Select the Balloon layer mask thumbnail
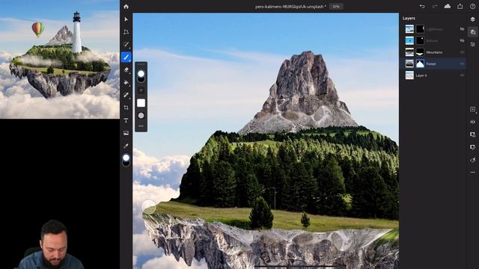The width and height of the screenshot is (479, 269). click(x=421, y=40)
